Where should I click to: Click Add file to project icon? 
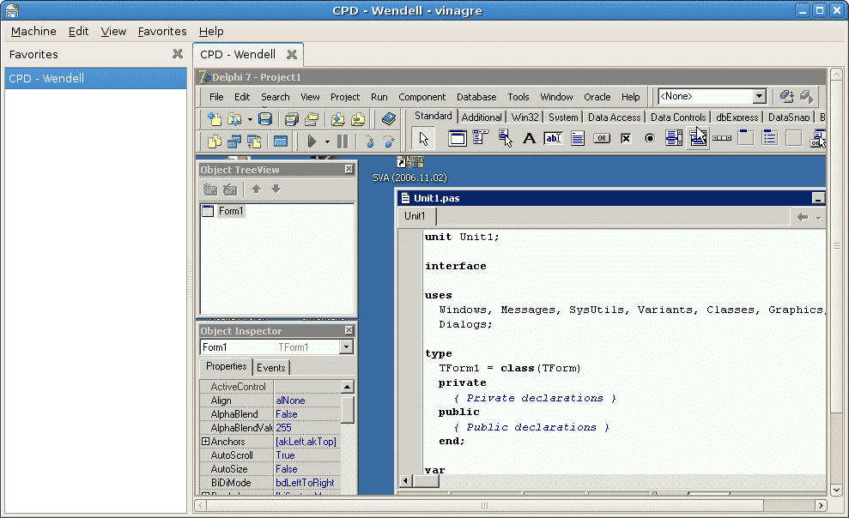coord(338,119)
